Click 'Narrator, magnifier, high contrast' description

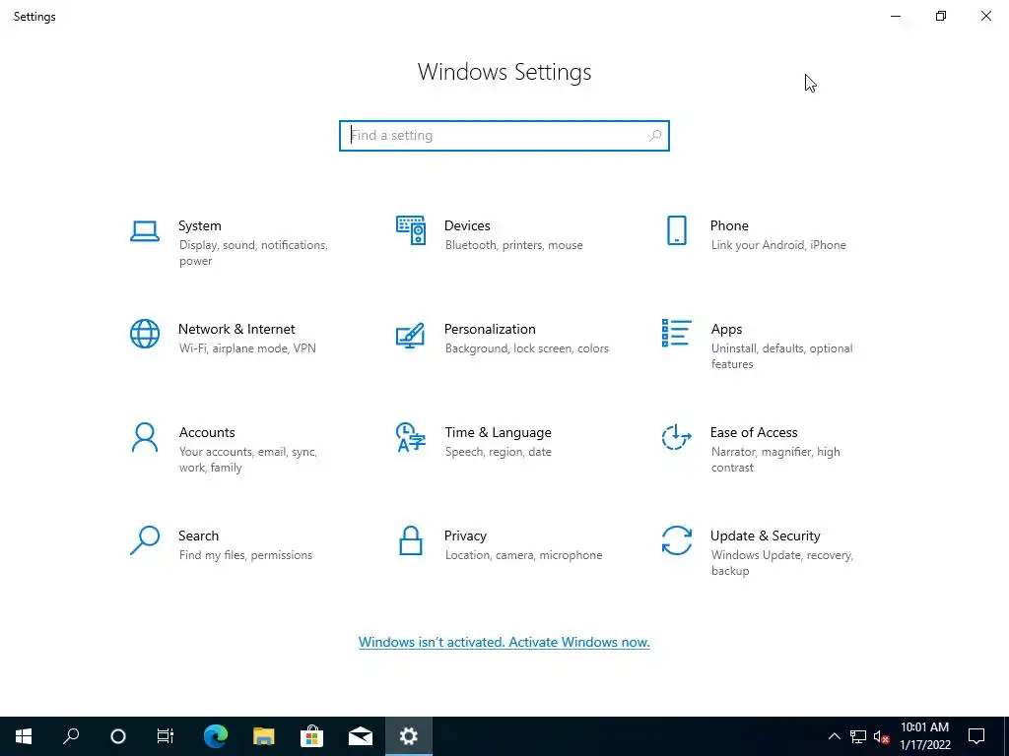point(775,460)
